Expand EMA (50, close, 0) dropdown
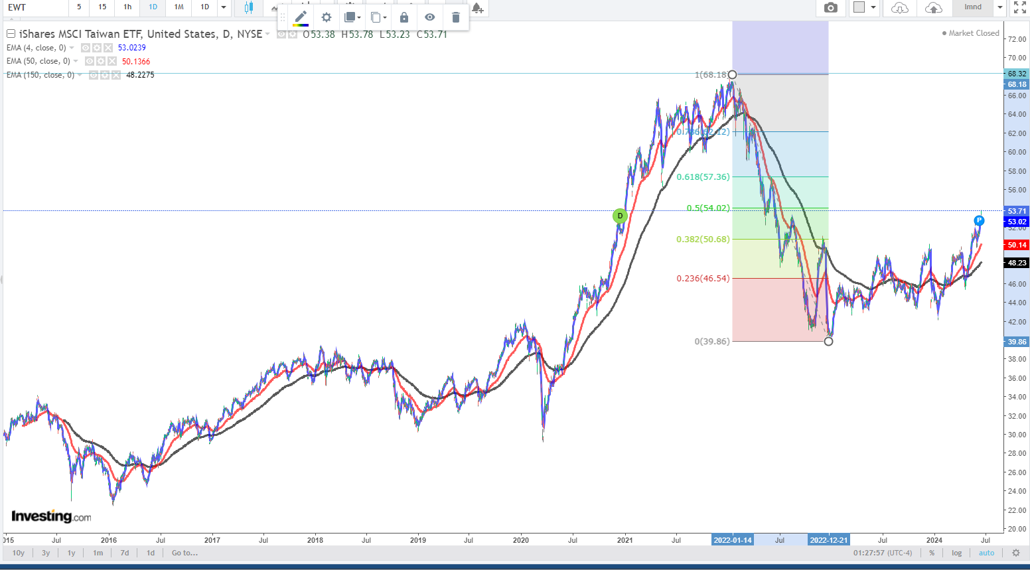1030x570 pixels. pyautogui.click(x=76, y=61)
